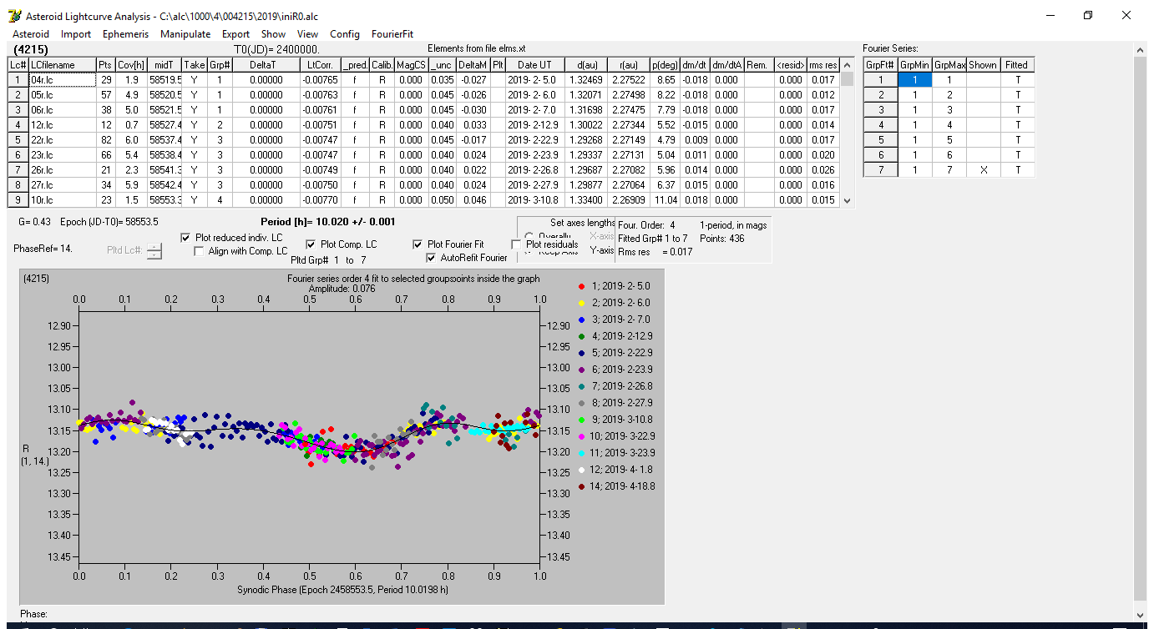Select file cell 10r.lc

tap(61, 199)
